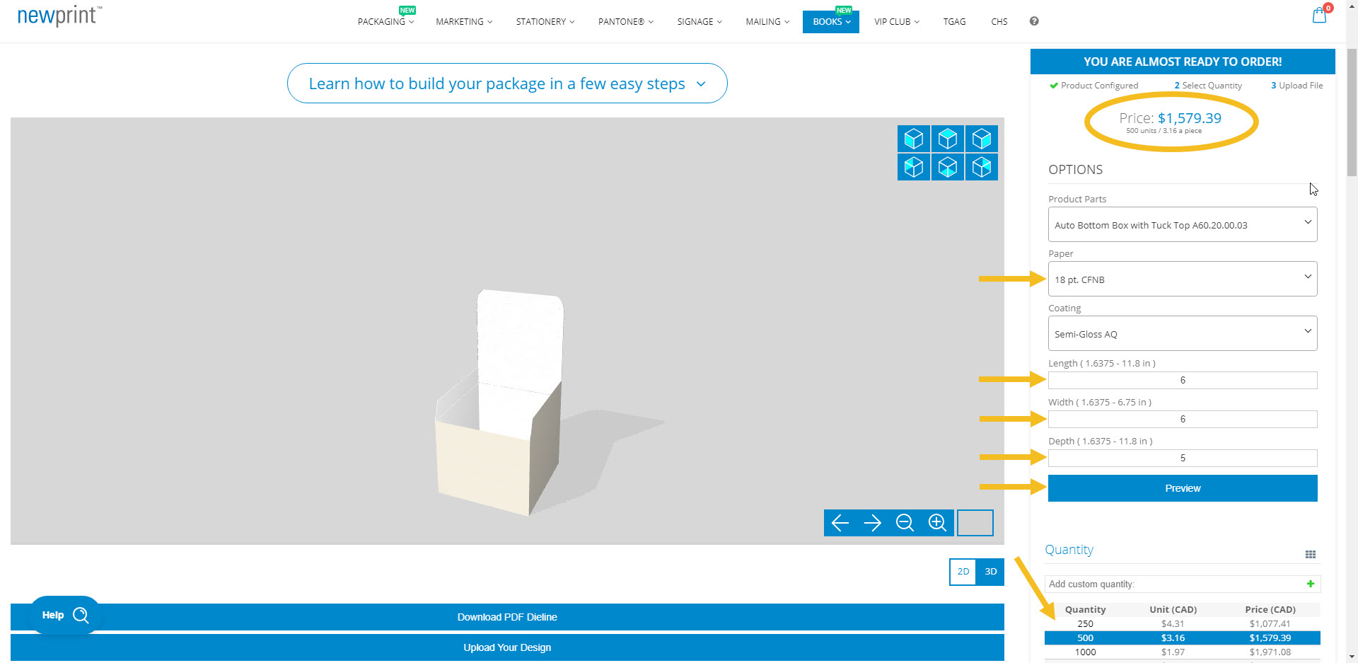Go to the newprint home logo

(59, 16)
